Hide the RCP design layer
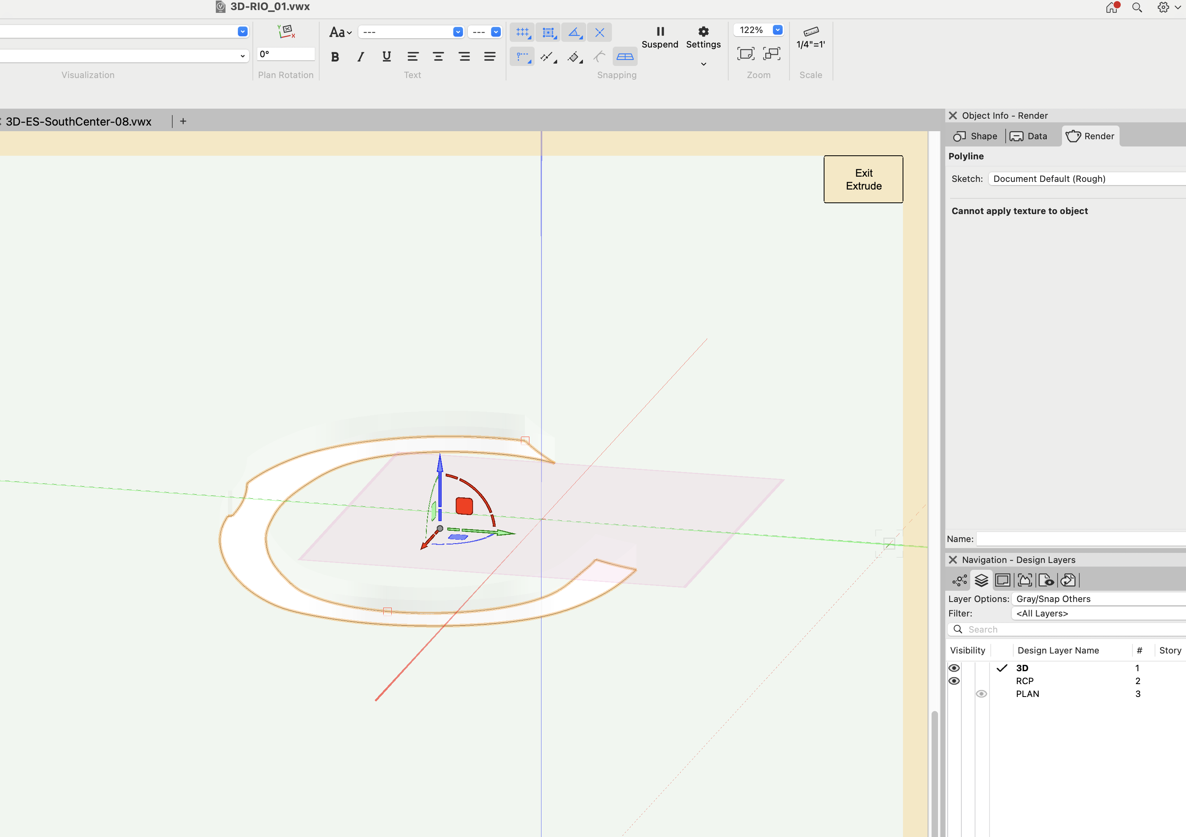Screen dimensions: 1186x837 coord(954,680)
